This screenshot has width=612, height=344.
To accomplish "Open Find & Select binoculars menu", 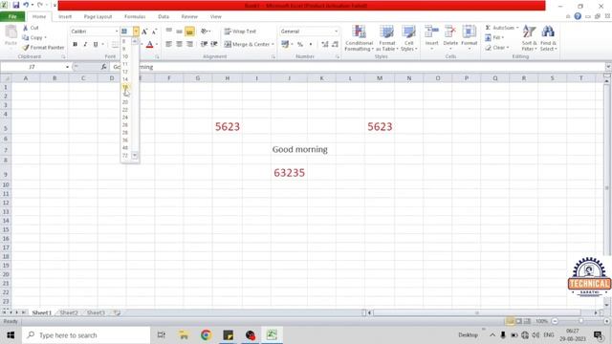I will pos(548,38).
